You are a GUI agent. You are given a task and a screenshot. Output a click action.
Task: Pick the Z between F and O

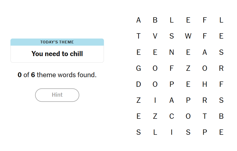[x=188, y=68]
